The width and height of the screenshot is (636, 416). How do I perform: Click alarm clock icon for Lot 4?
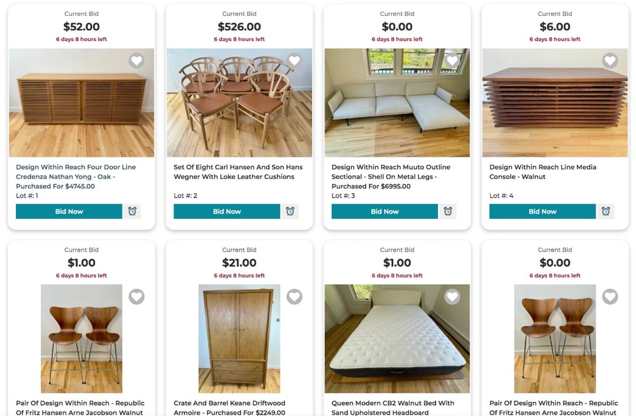click(606, 211)
